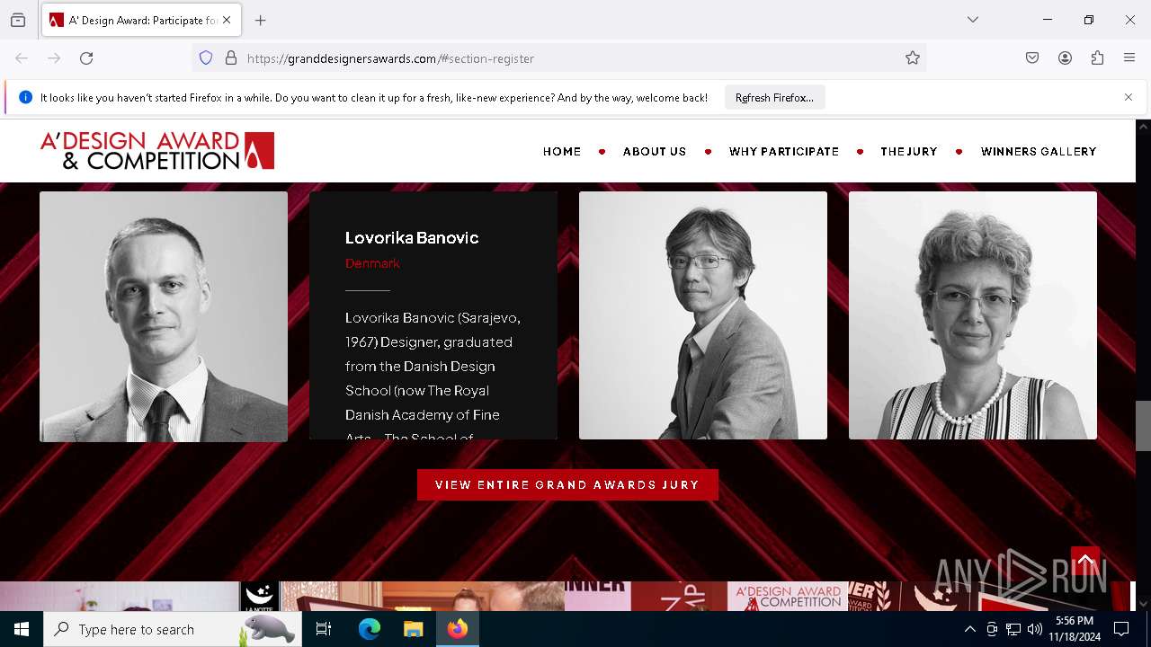Open the Windows notification center
The height and width of the screenshot is (647, 1151).
pyautogui.click(x=1121, y=629)
